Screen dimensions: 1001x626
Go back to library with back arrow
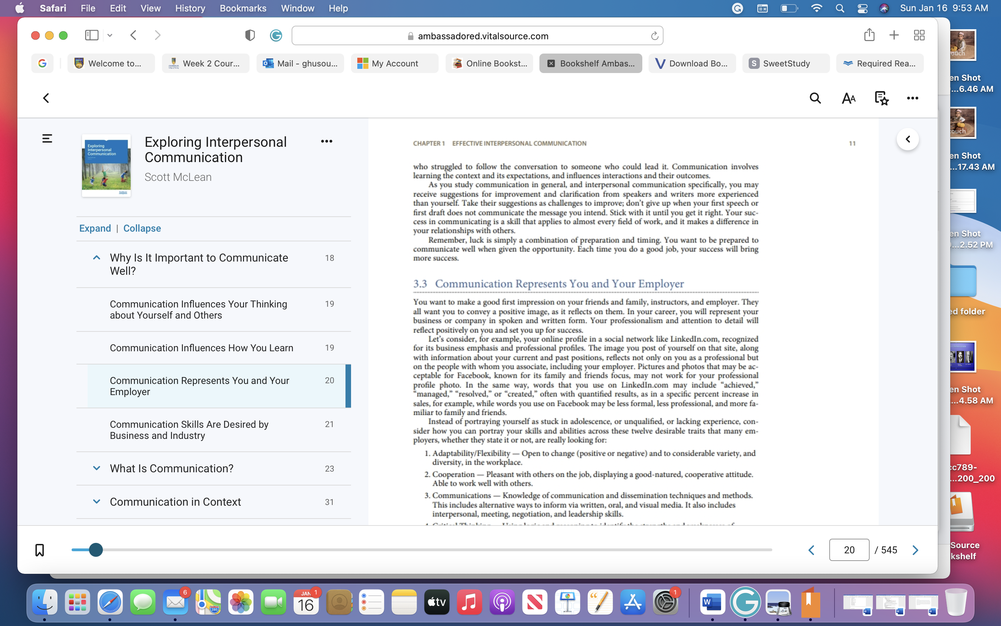(46, 98)
